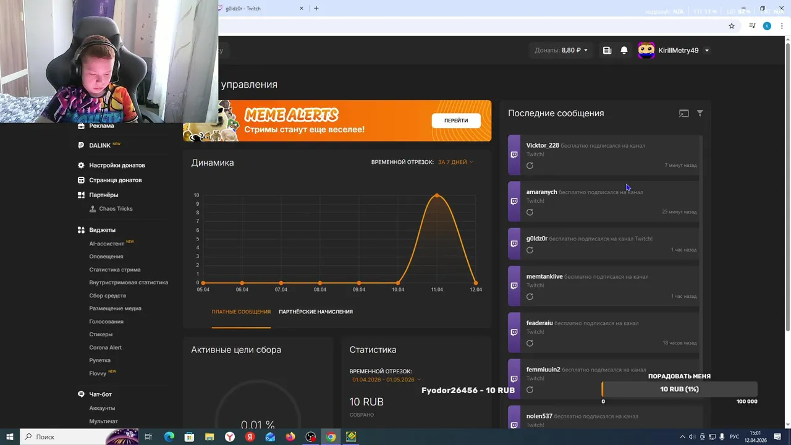791x445 pixels.
Task: Open Corona Alert page
Action: coord(105,347)
